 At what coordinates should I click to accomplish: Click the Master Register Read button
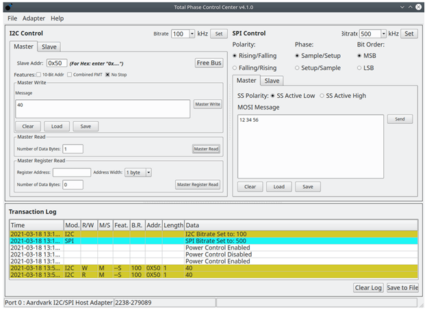(198, 185)
